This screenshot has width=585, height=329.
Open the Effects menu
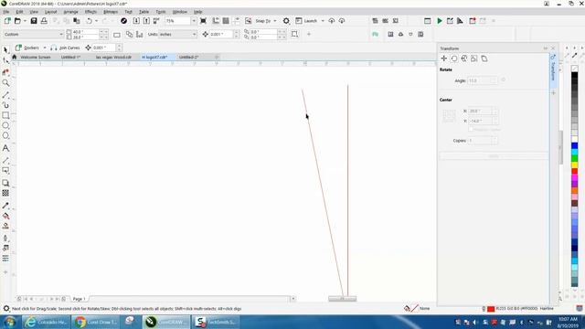90,12
